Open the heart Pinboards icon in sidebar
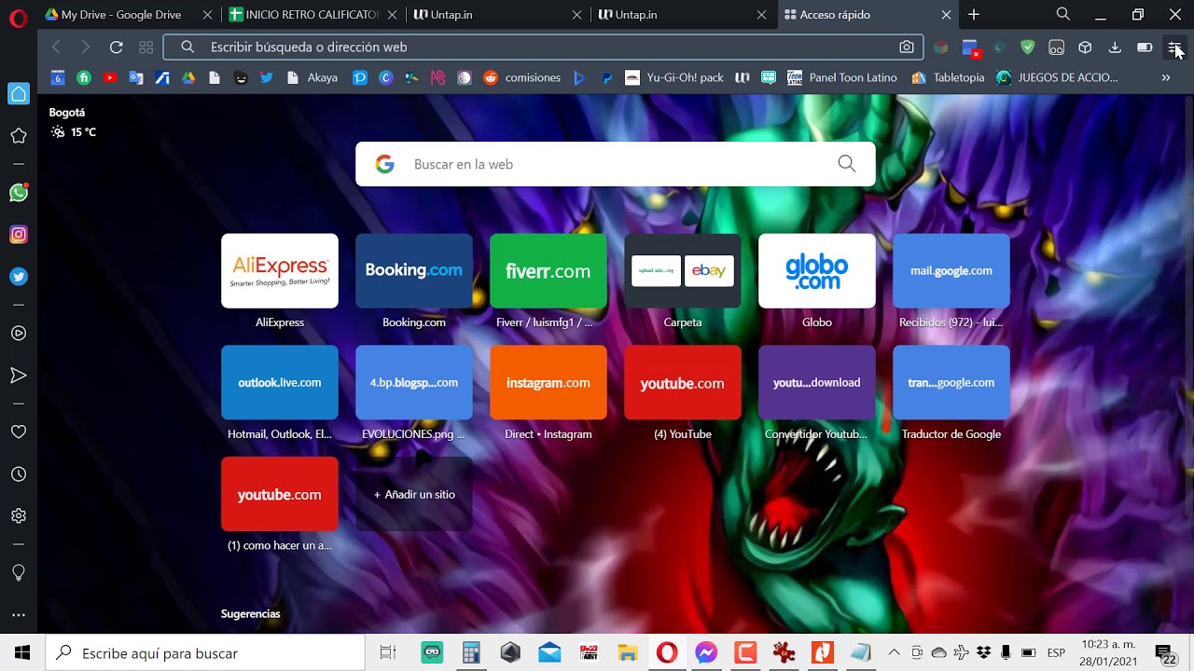 point(19,432)
